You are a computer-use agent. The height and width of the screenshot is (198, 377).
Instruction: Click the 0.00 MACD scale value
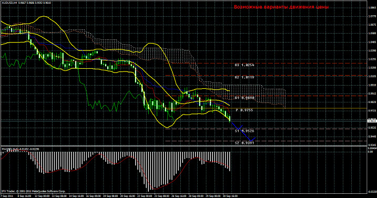pos(371,152)
